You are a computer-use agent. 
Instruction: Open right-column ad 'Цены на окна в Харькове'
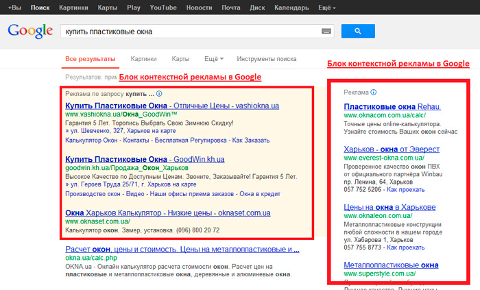389,207
